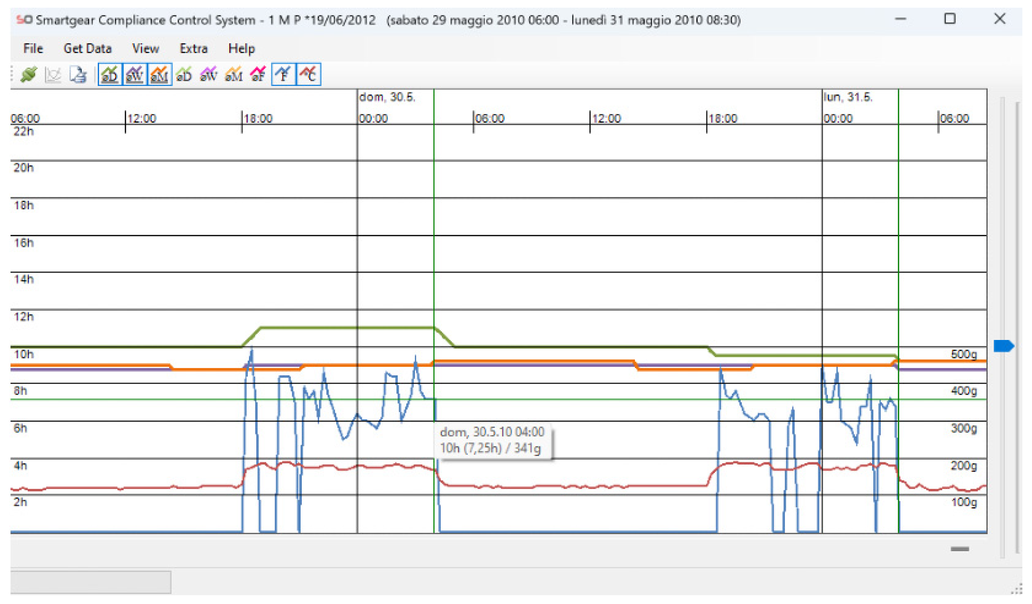Click the green plug connect icon

pyautogui.click(x=29, y=75)
